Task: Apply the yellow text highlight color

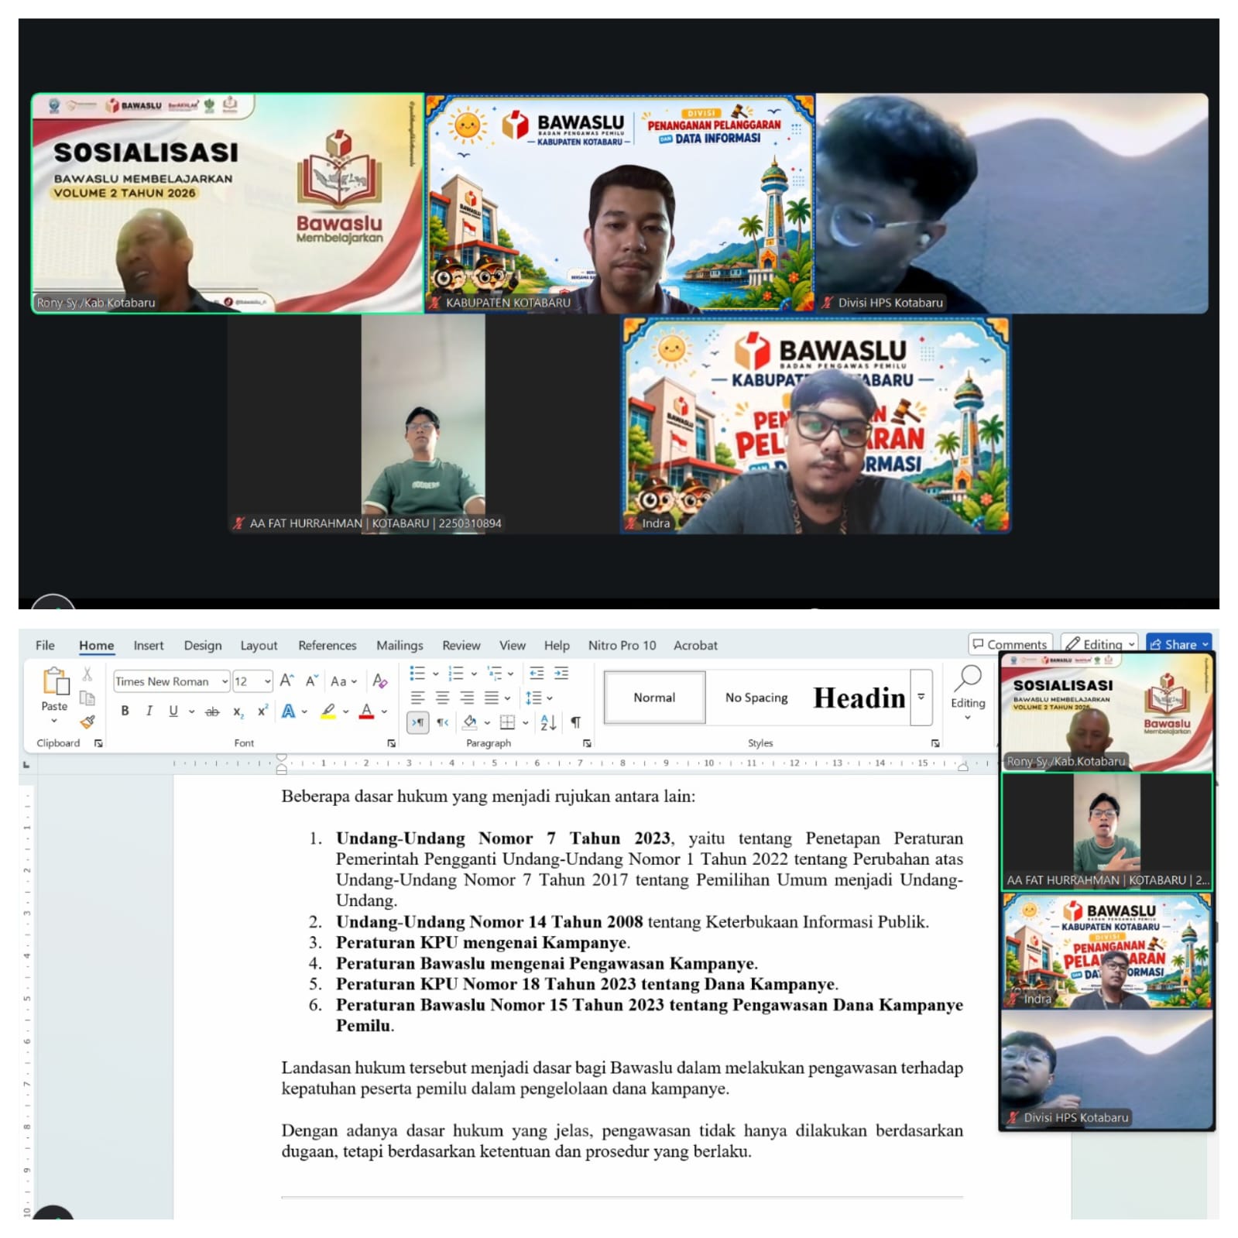Action: click(329, 711)
